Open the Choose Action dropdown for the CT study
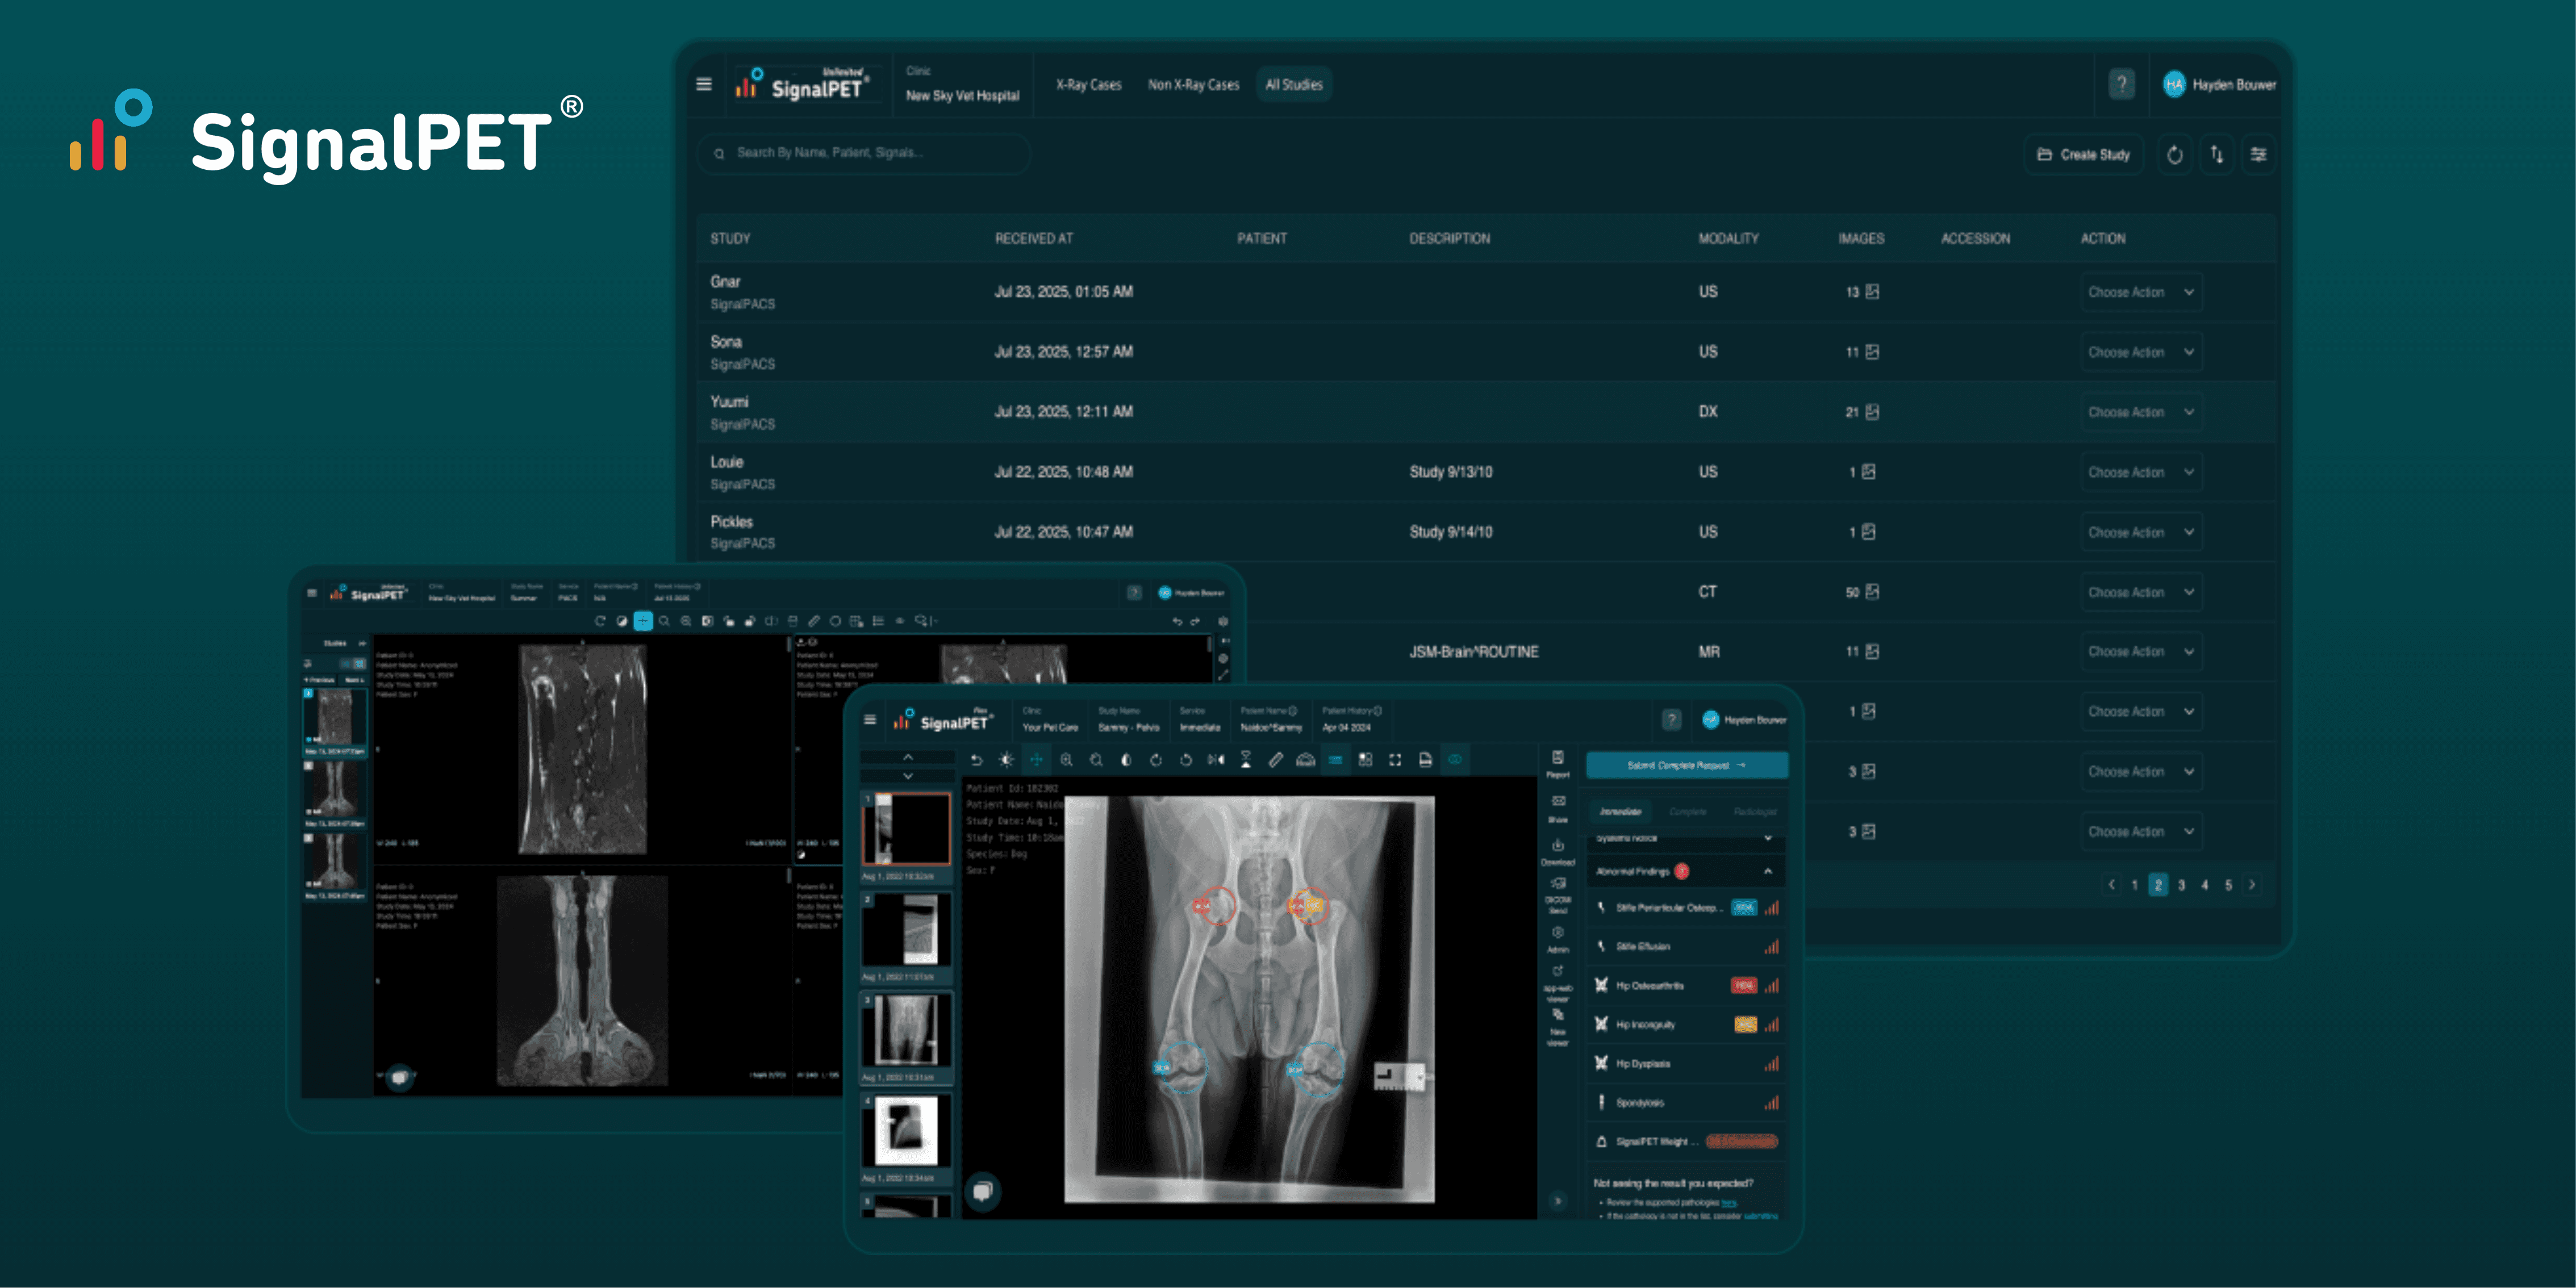 tap(2141, 592)
